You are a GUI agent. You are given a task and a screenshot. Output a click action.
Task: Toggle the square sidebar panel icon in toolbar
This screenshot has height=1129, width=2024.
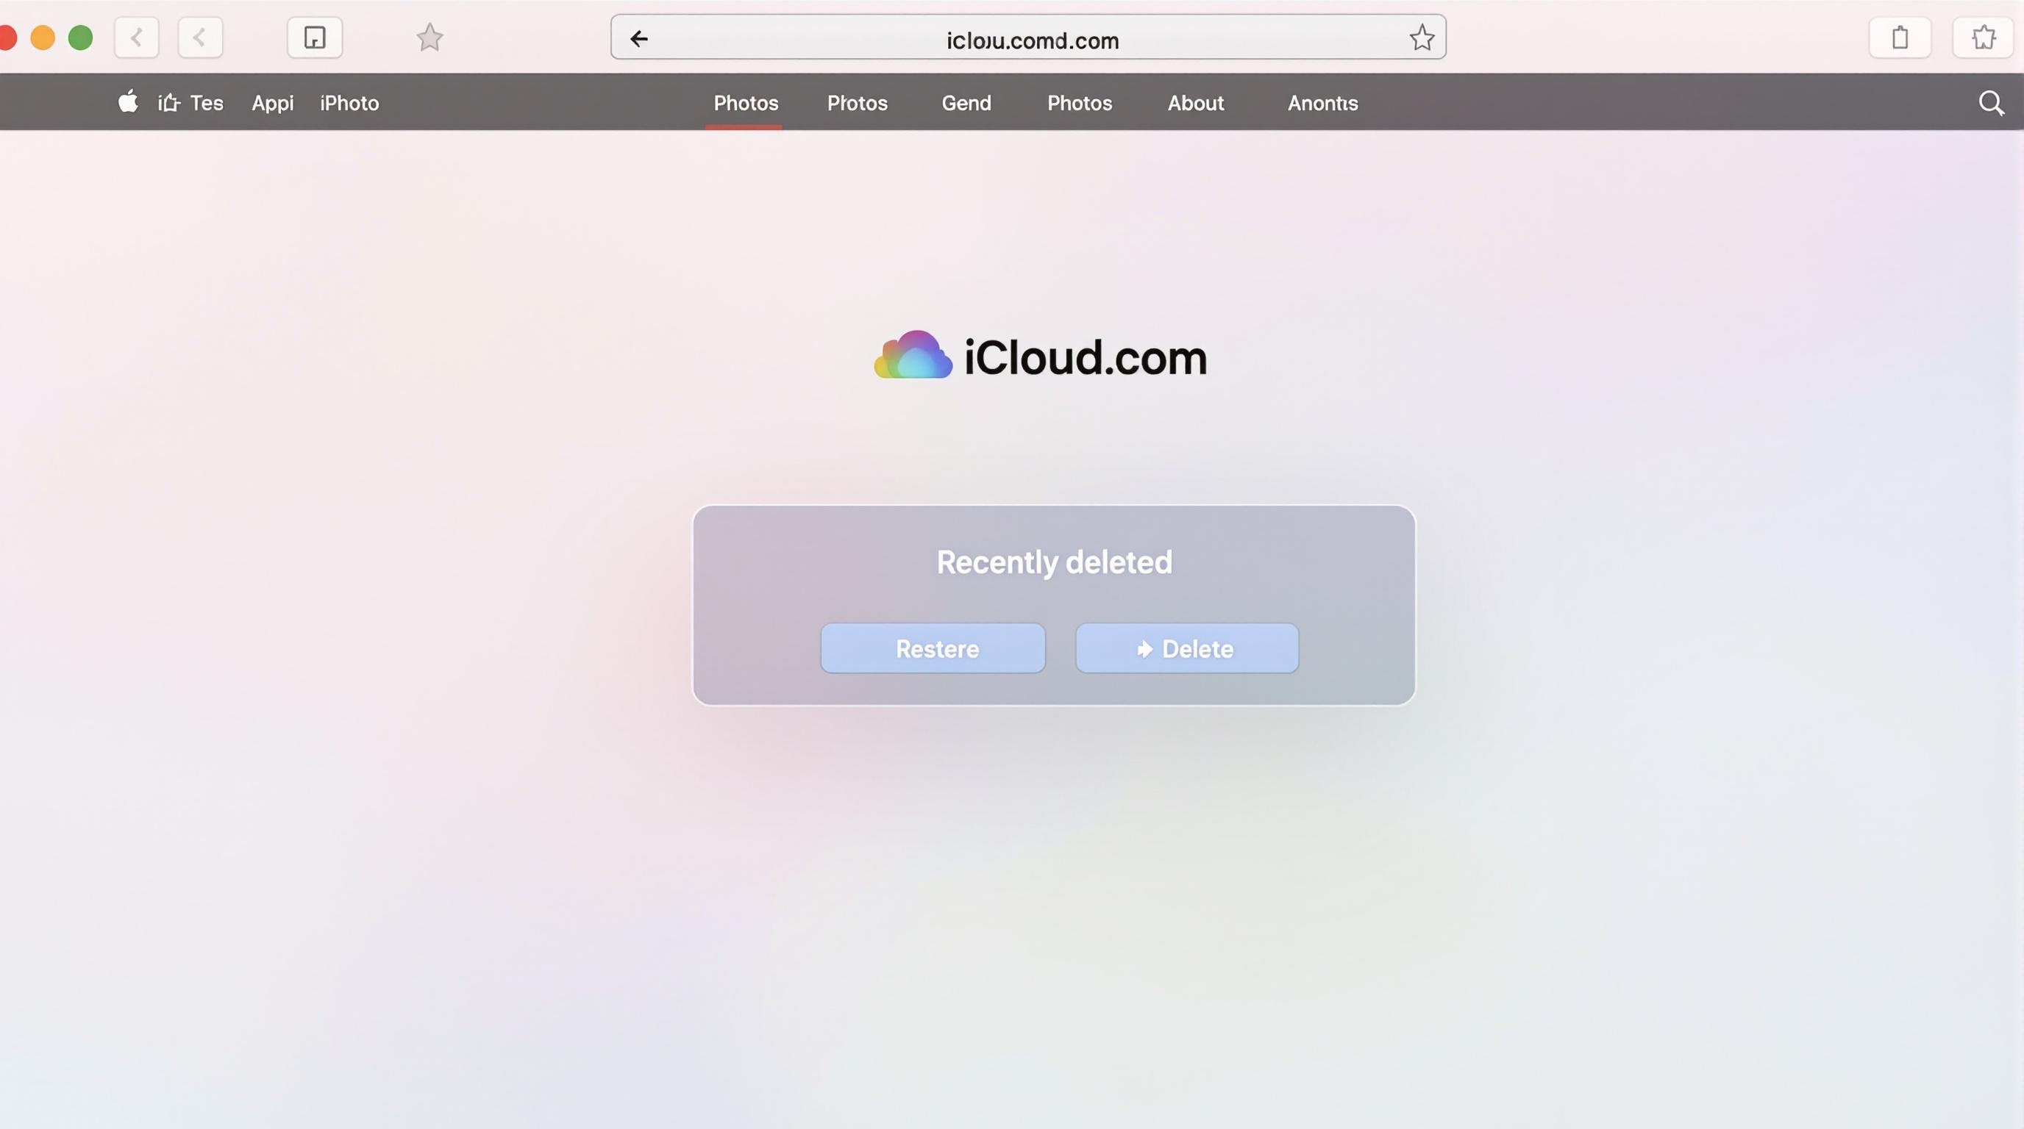(315, 37)
